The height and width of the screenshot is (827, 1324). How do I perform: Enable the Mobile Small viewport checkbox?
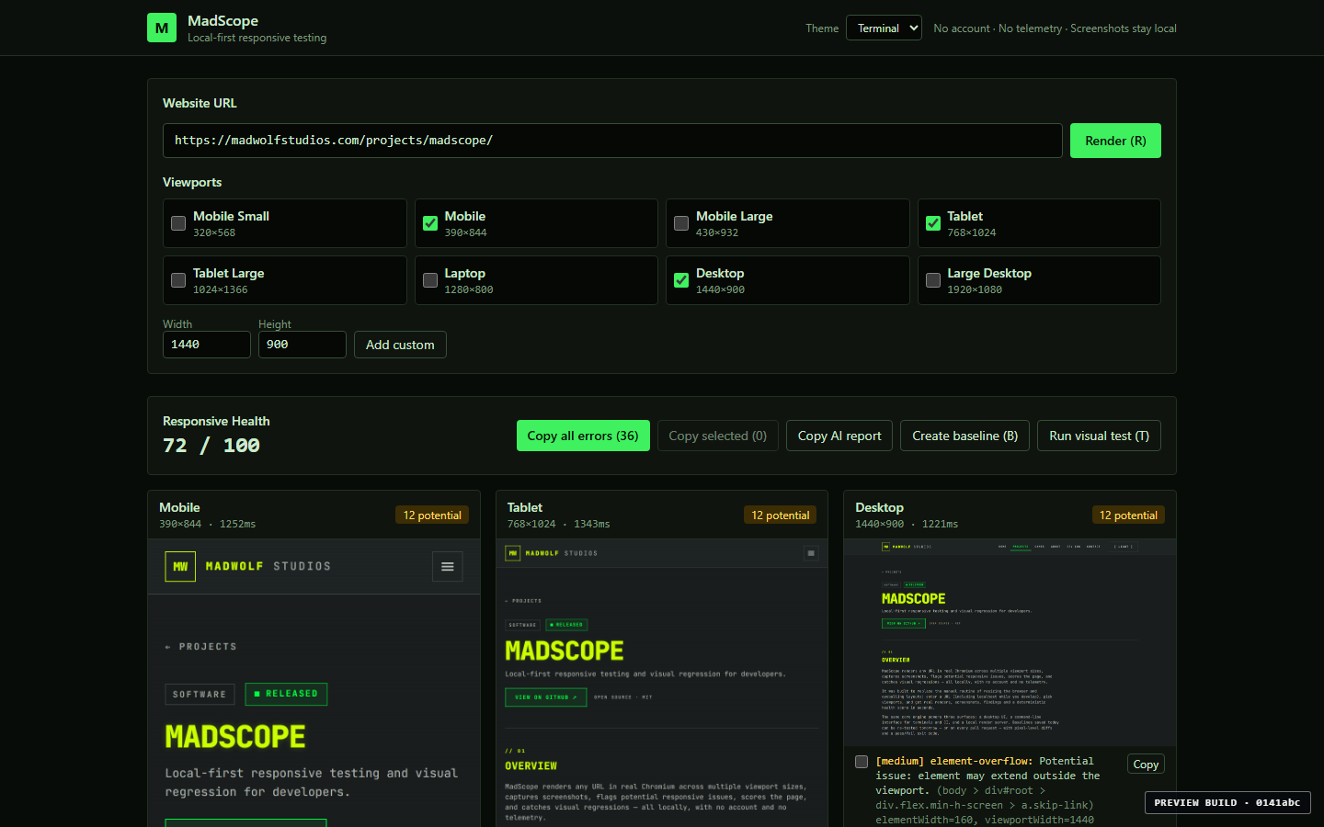pos(178,223)
